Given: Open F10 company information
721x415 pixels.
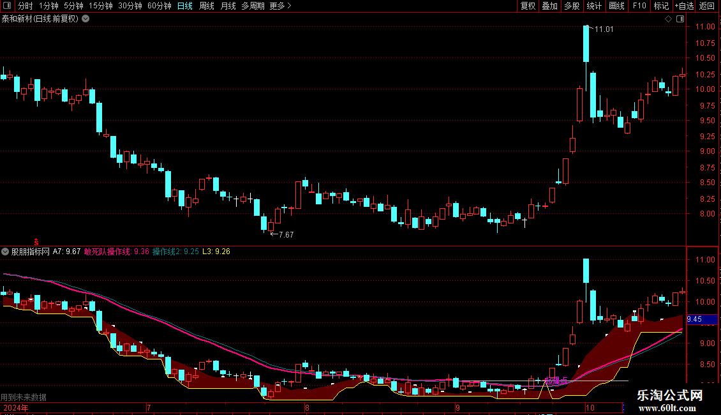Looking at the screenshot, I should [x=639, y=6].
